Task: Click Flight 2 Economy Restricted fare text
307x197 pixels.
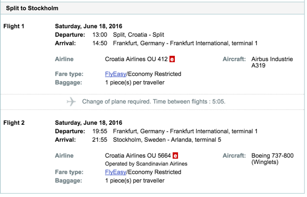Action: click(x=155, y=172)
